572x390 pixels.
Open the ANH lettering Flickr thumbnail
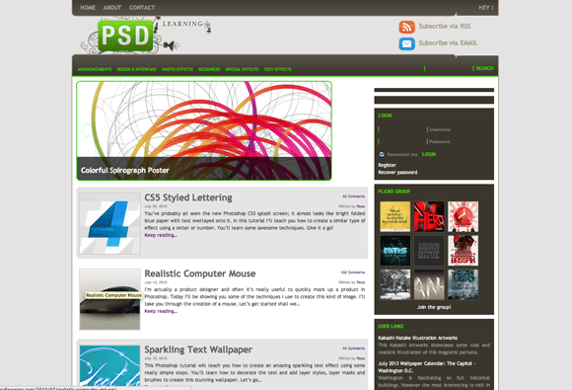click(429, 284)
